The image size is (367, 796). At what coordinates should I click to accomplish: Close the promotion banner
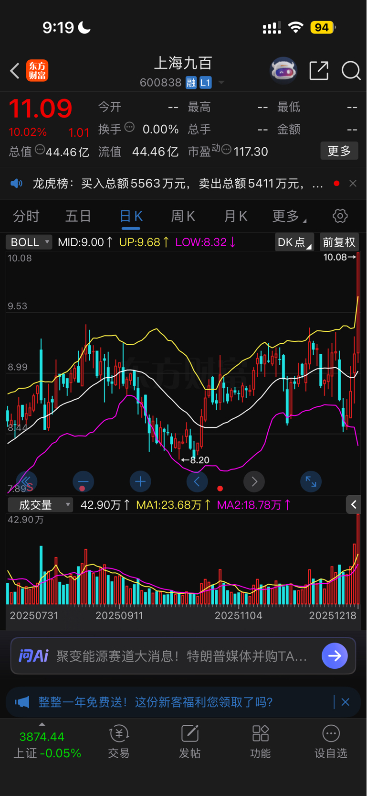coord(346,702)
